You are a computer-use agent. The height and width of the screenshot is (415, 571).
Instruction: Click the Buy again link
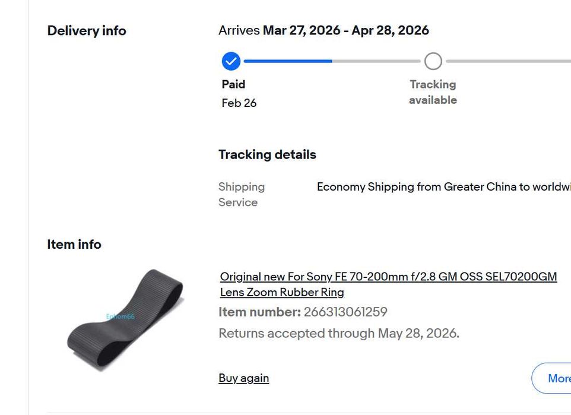click(243, 378)
